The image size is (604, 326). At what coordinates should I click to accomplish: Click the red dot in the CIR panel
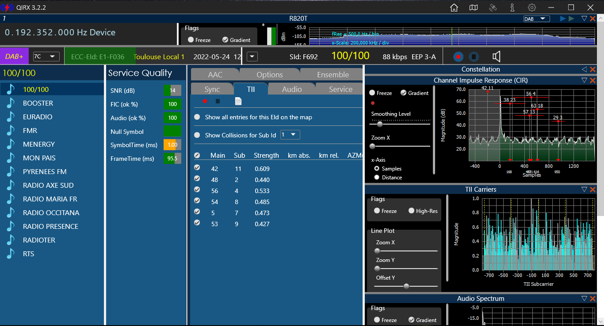pyautogui.click(x=373, y=103)
